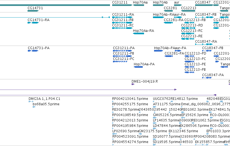This screenshot has height=146, width=230.
Task: Select protein CG3281-PA
Action: [169, 56]
